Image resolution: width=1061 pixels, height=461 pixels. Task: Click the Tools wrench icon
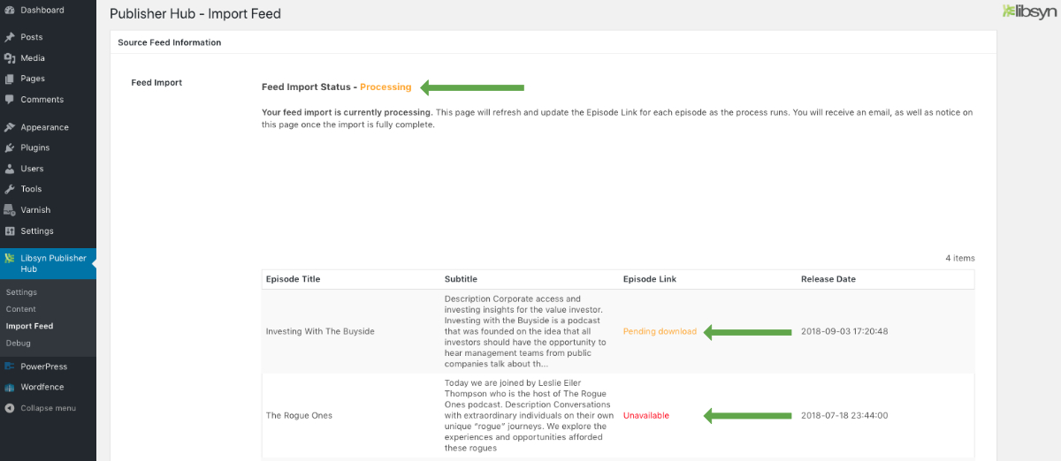pos(10,189)
